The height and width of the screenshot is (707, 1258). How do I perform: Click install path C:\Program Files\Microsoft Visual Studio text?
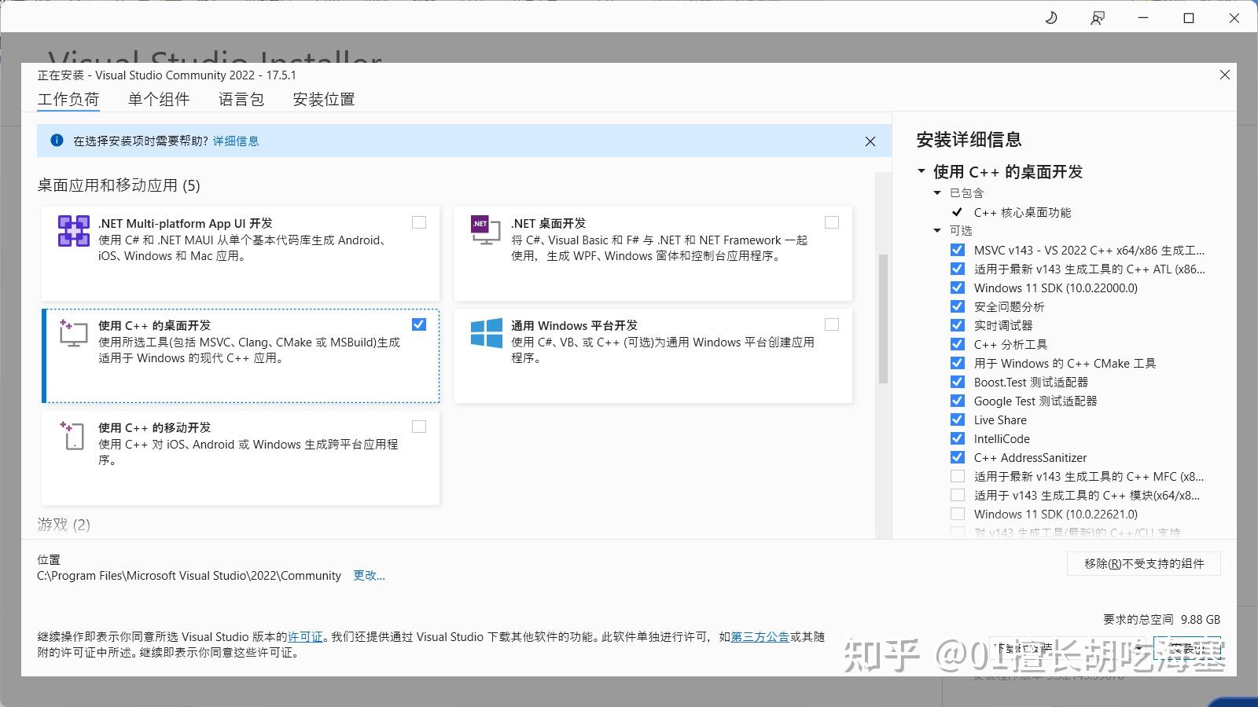(x=189, y=576)
